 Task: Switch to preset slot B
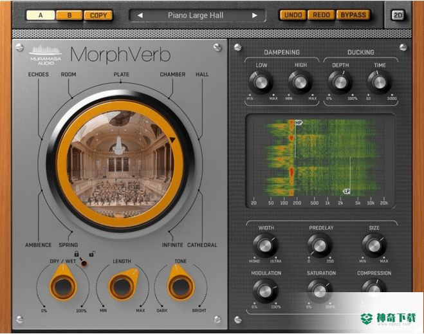(x=69, y=15)
